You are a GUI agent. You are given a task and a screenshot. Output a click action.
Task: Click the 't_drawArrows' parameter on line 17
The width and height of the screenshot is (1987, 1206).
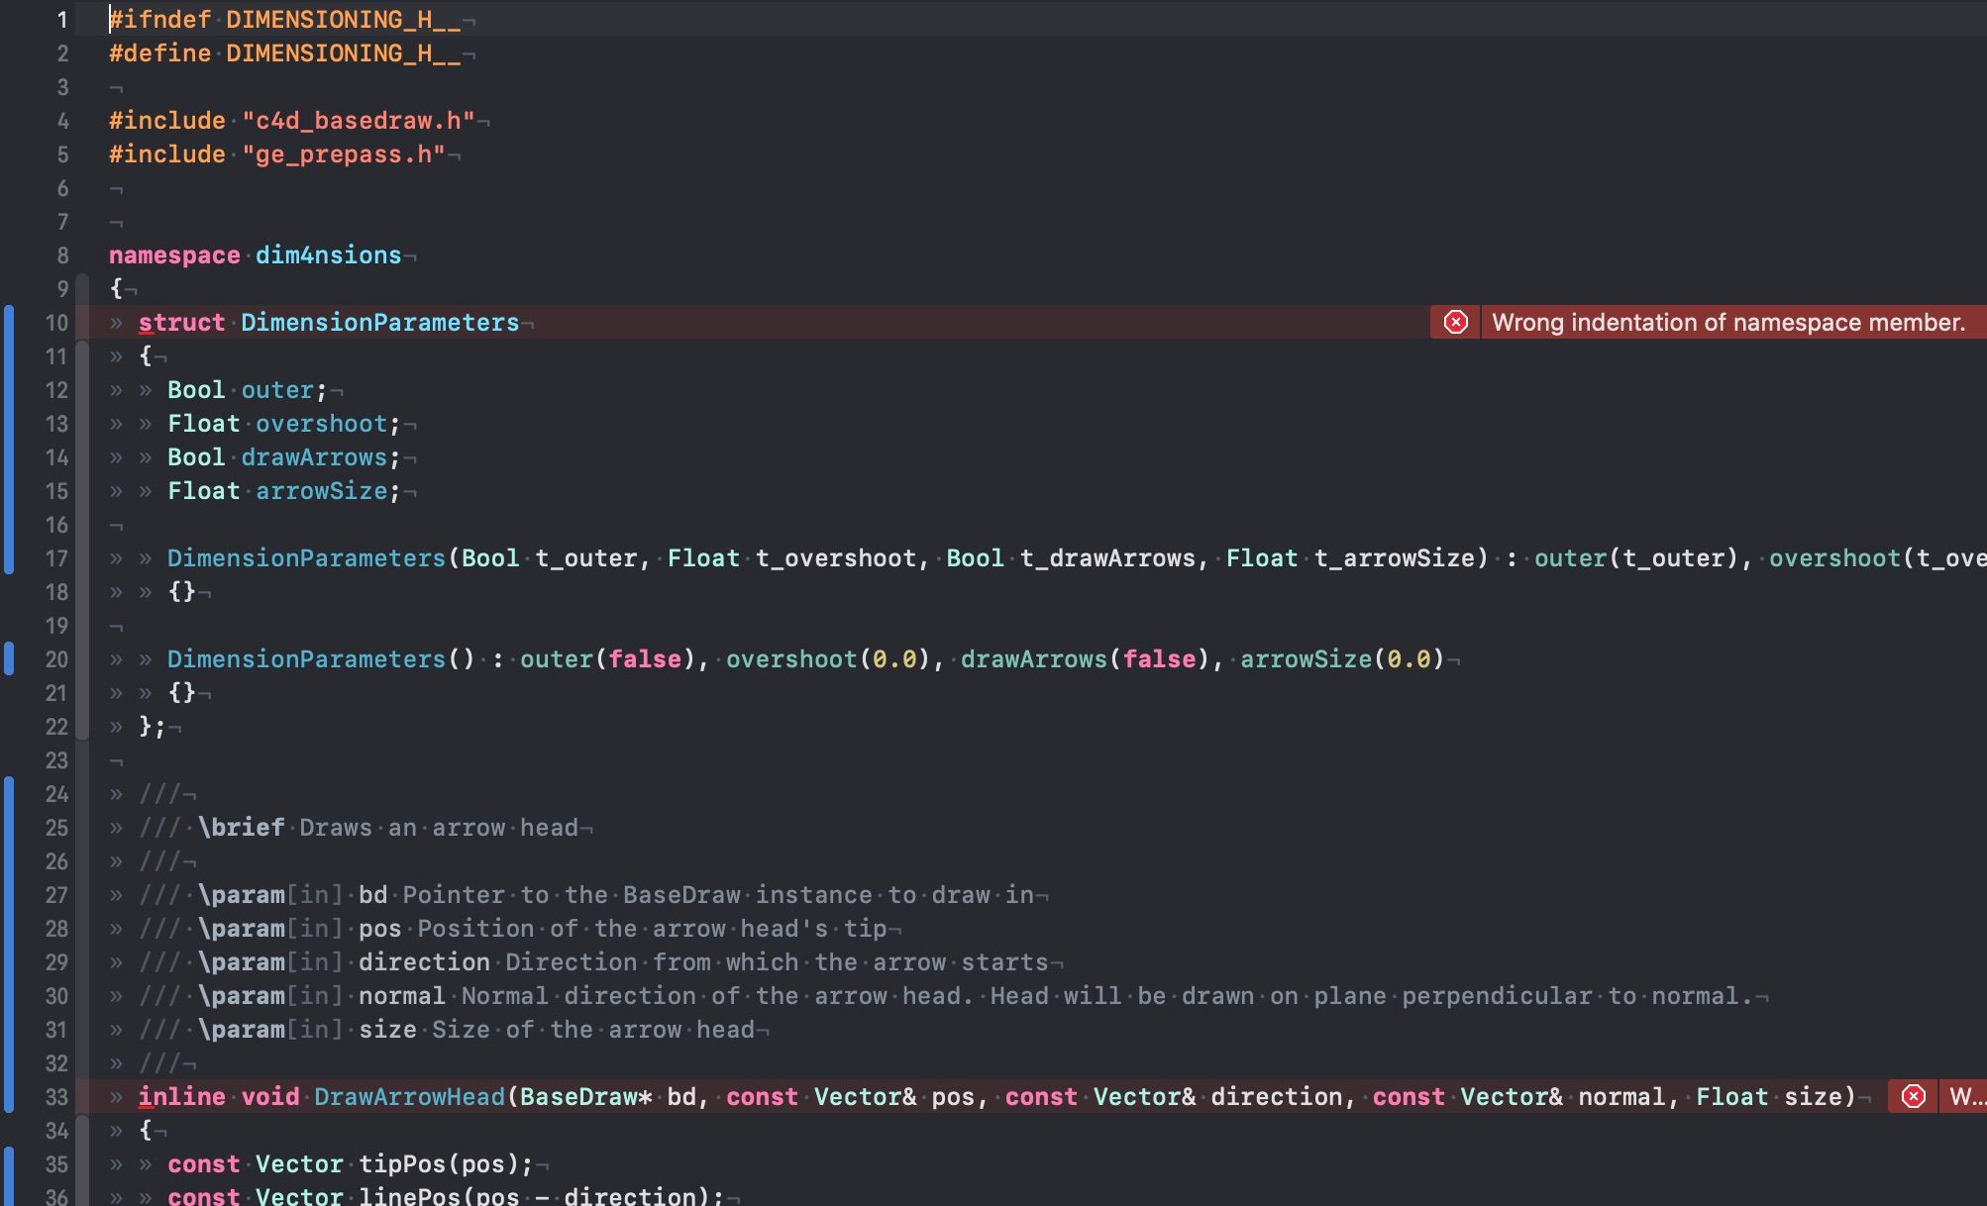pyautogui.click(x=1107, y=558)
